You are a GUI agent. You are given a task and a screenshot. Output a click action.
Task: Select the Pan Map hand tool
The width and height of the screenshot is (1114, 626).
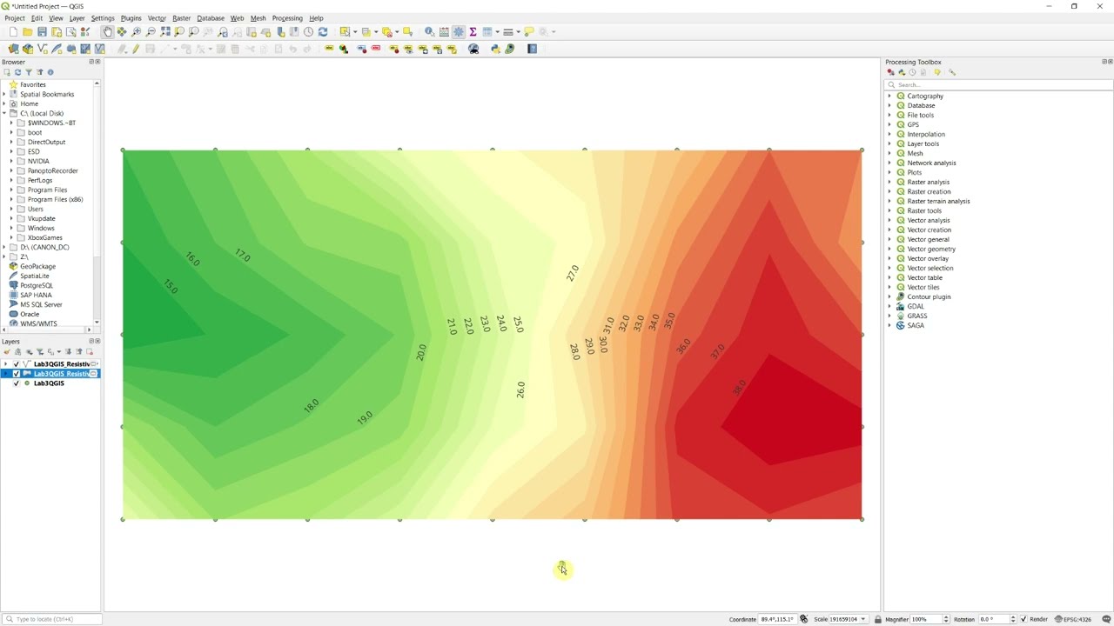[107, 32]
